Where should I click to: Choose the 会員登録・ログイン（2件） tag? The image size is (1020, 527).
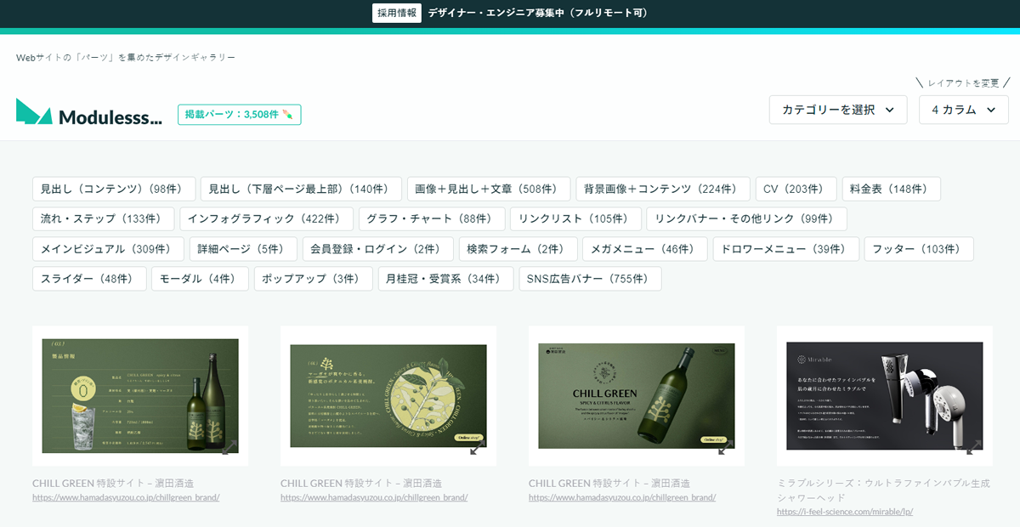point(377,249)
